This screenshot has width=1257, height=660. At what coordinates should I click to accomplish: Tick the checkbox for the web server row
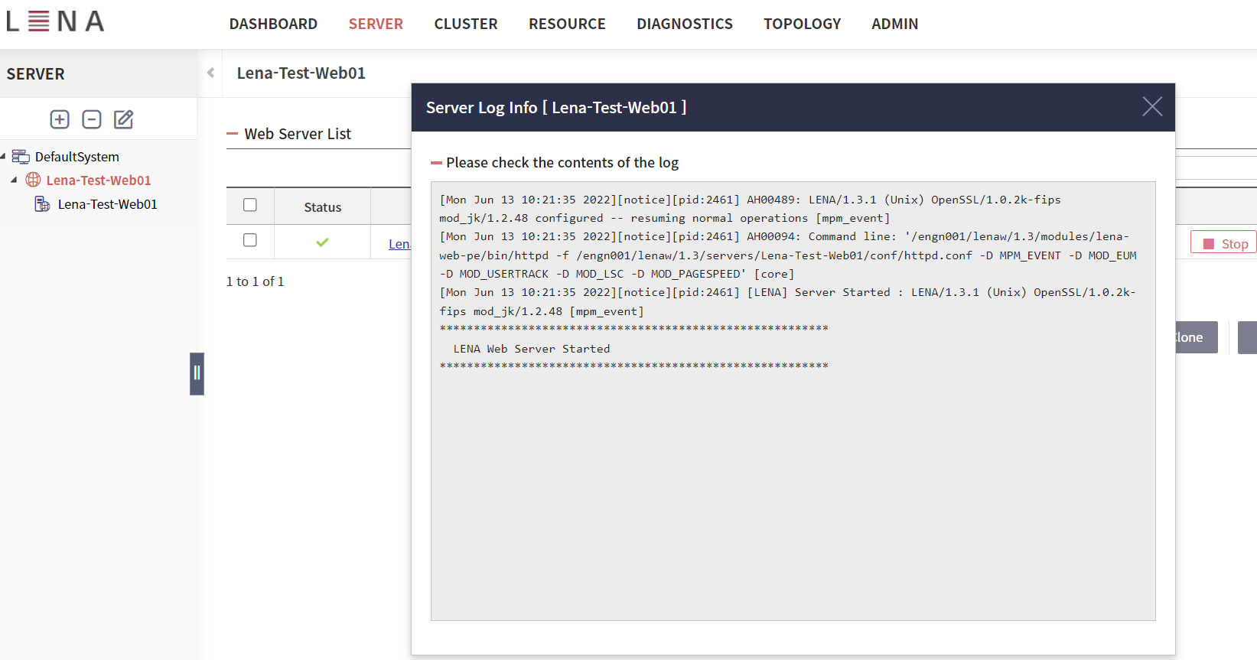pos(250,240)
